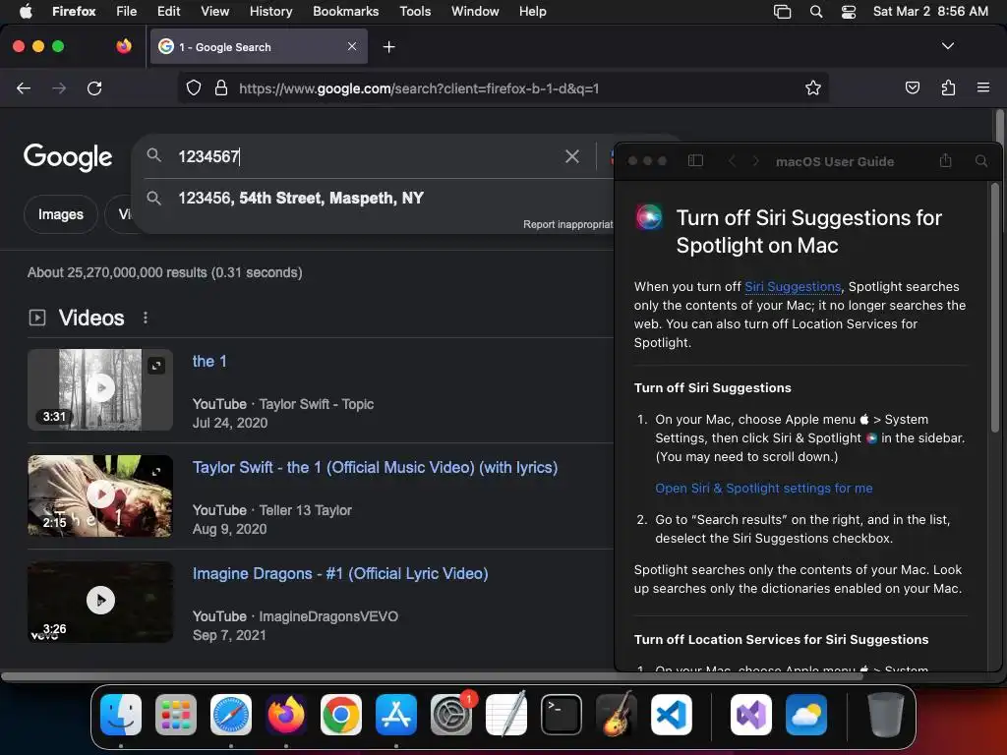Follow the Siri Suggestions link

[x=793, y=286]
